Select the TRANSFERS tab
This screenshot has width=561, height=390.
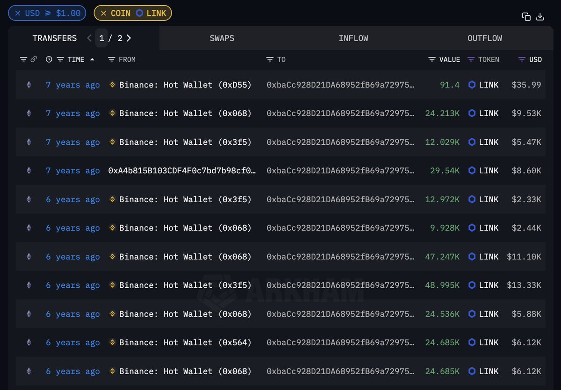pyautogui.click(x=55, y=38)
